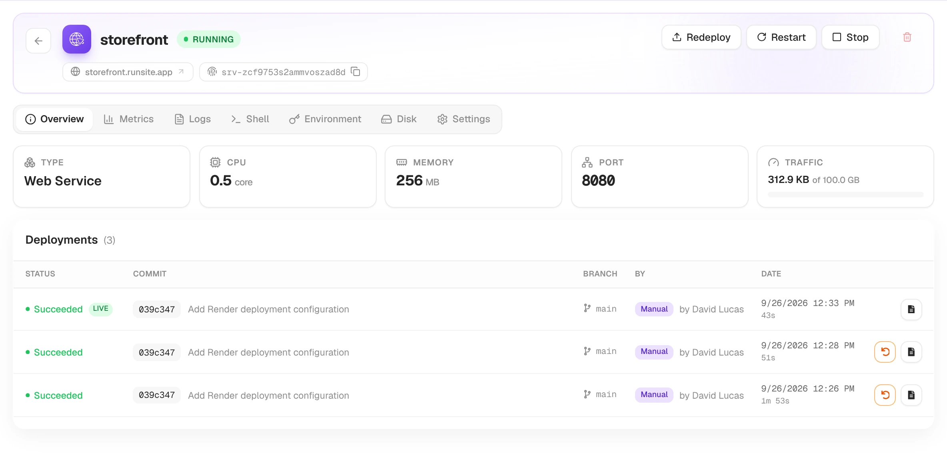
Task: Click the main branch in the 12:33 PM row
Action: (x=600, y=309)
